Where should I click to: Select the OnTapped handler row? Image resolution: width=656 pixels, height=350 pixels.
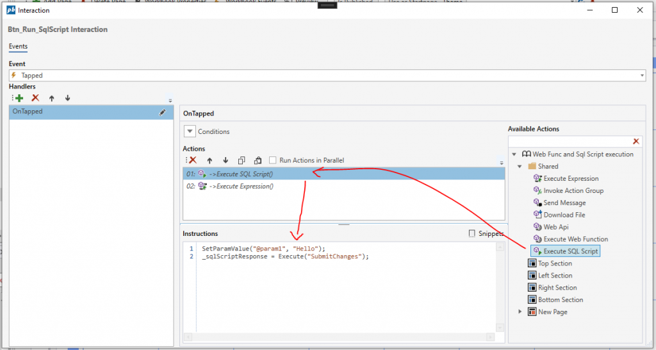point(91,112)
